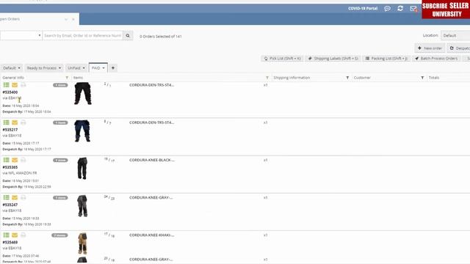Image resolution: width=470 pixels, height=264 pixels.
Task: Select order number #535217
Action: click(x=10, y=130)
